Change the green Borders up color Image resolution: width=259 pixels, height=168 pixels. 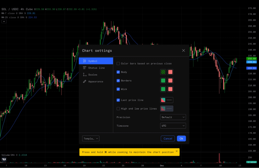point(163,81)
